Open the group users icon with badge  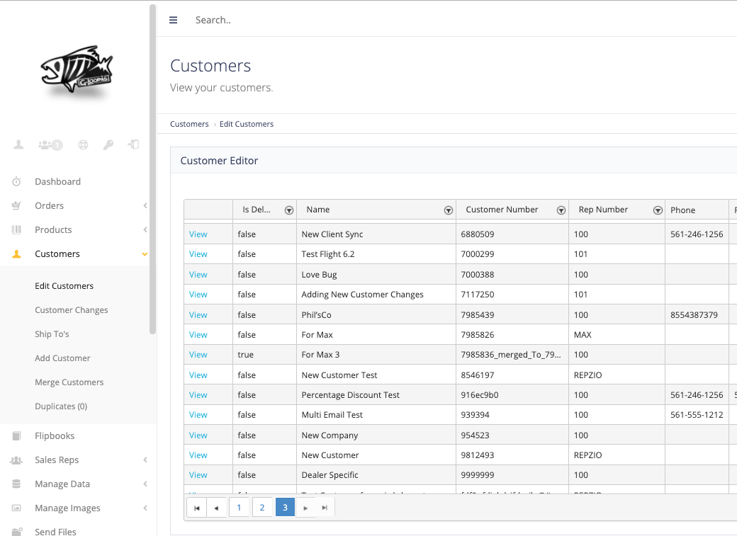point(50,145)
